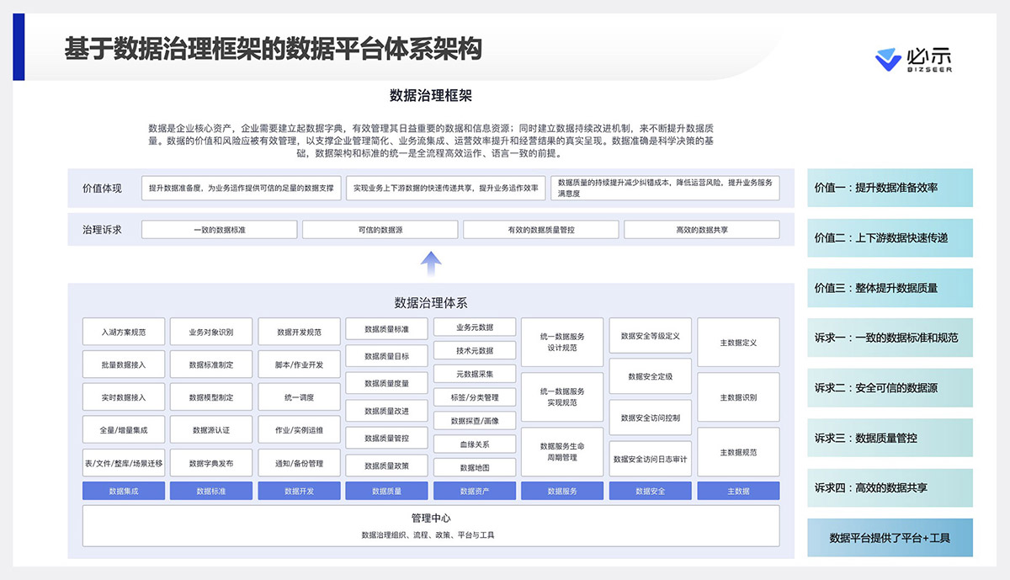This screenshot has width=1010, height=580.
Task: Select the 数据质量 blue category label
Action: [387, 491]
